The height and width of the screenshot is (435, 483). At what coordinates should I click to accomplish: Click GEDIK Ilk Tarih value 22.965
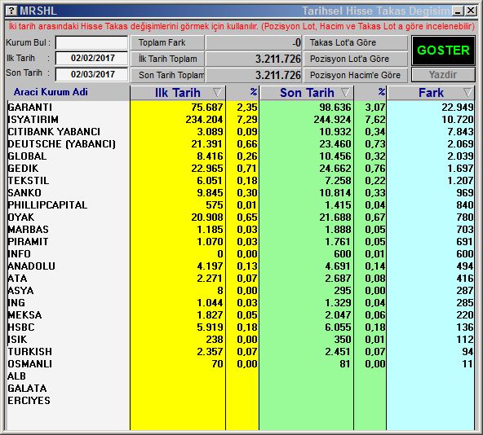206,169
